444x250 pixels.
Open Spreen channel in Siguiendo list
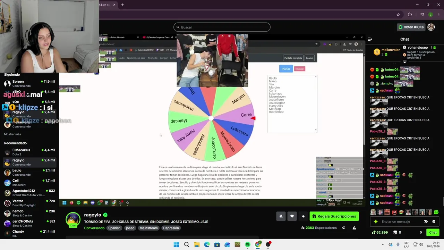tap(29, 84)
